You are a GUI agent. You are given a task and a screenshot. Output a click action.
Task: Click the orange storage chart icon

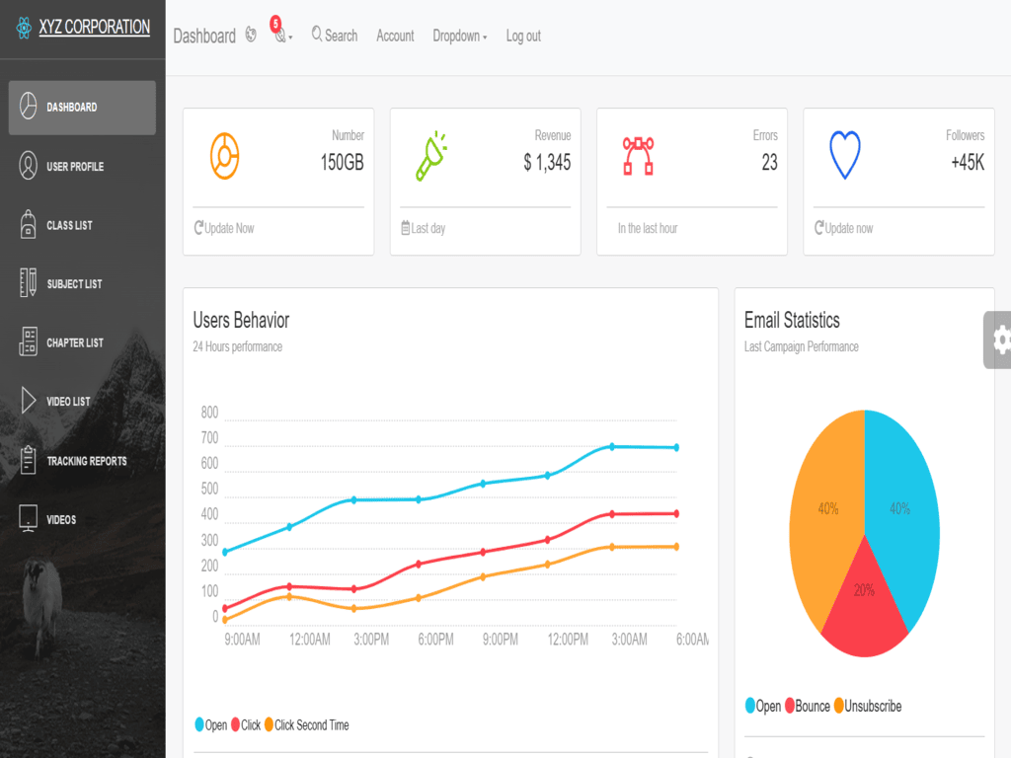(225, 155)
